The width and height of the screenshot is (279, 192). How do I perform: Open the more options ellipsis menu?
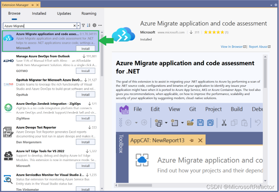100,25
